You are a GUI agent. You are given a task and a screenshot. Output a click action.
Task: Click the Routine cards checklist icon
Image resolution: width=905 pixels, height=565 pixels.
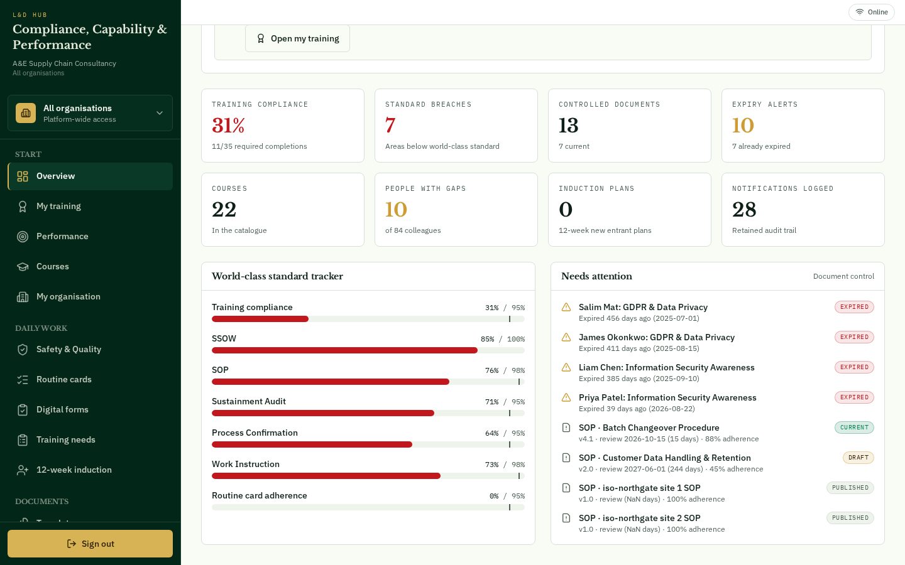(23, 380)
